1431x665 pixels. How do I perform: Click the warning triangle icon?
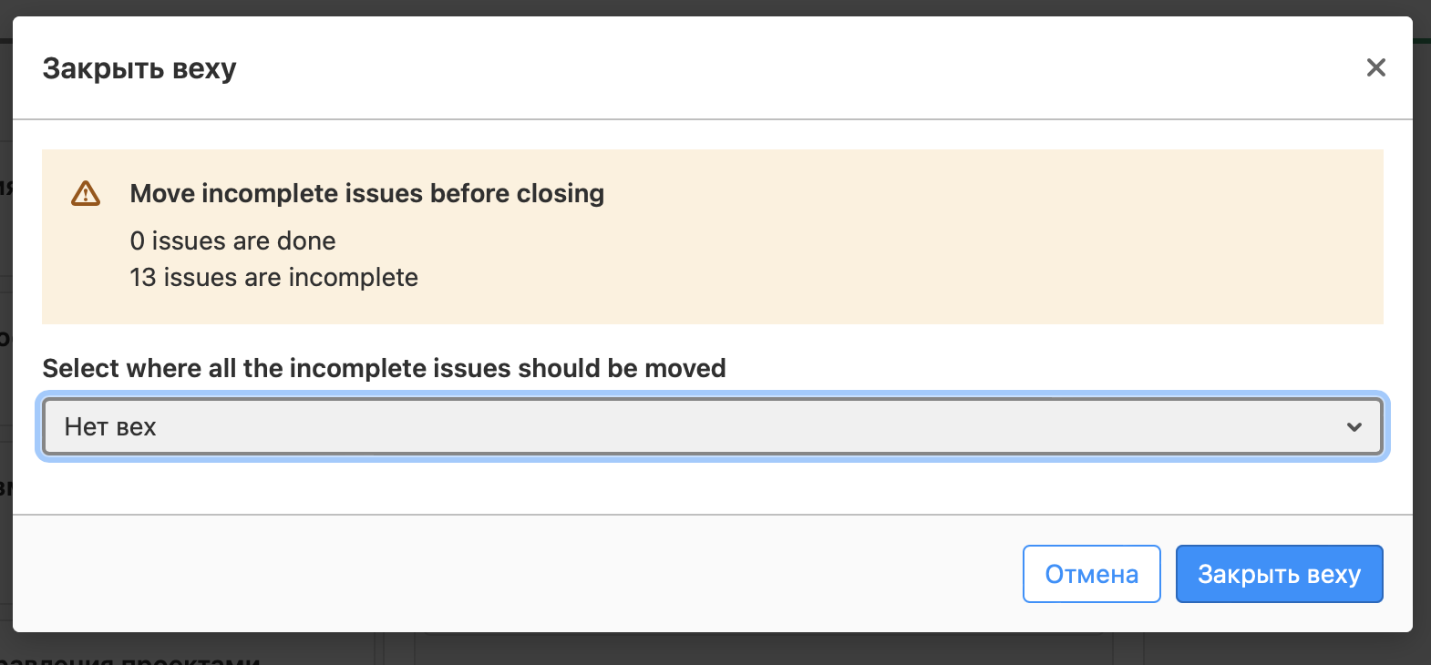point(86,193)
